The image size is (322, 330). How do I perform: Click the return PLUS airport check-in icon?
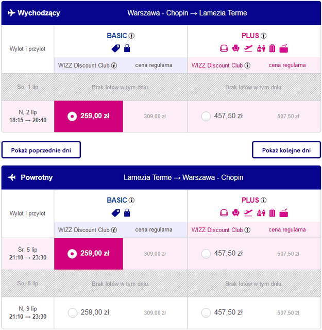(x=260, y=212)
